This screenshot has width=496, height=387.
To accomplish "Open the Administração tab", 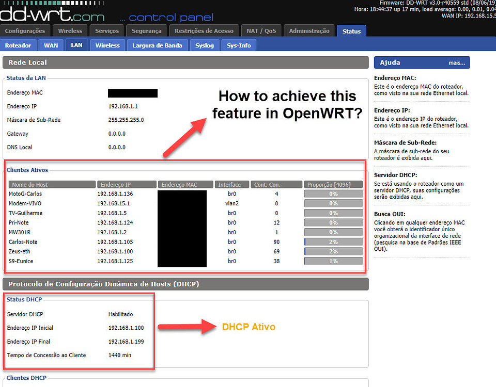I will click(x=309, y=31).
